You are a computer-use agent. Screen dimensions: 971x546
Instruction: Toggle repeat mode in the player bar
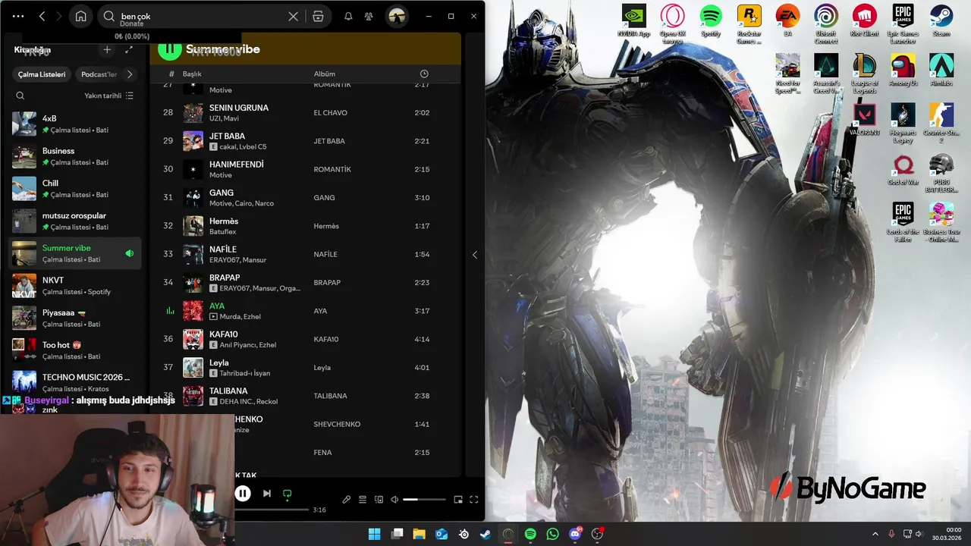point(287,494)
